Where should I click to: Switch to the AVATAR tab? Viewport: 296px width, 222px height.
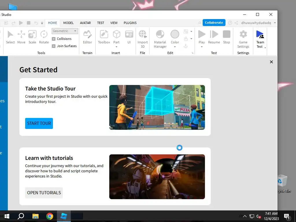pyautogui.click(x=85, y=23)
